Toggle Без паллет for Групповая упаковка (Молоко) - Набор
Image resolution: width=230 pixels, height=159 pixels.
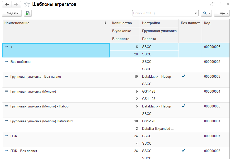coord(183,106)
